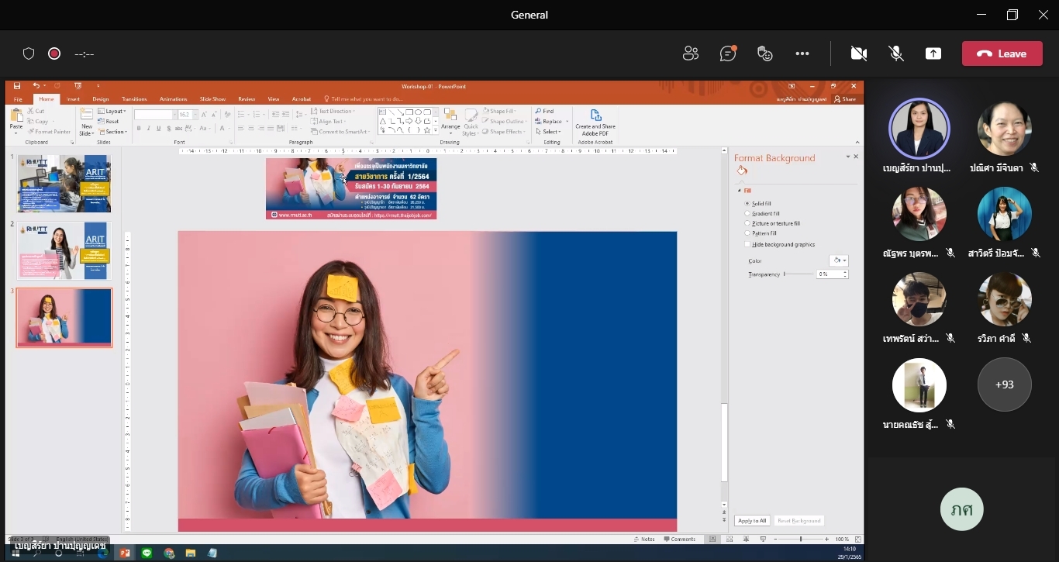Screen dimensions: 1059x562
Task: Switch to the Transitions ribbon tab
Action: coord(134,99)
